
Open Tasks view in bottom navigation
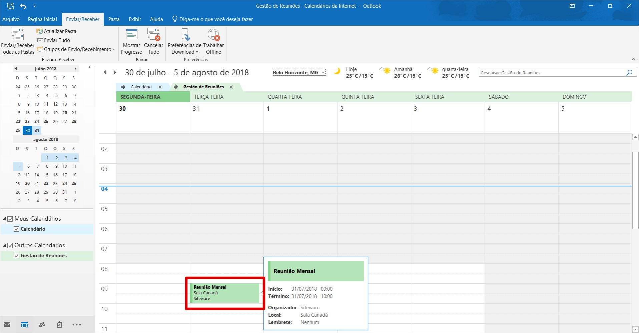(x=59, y=325)
